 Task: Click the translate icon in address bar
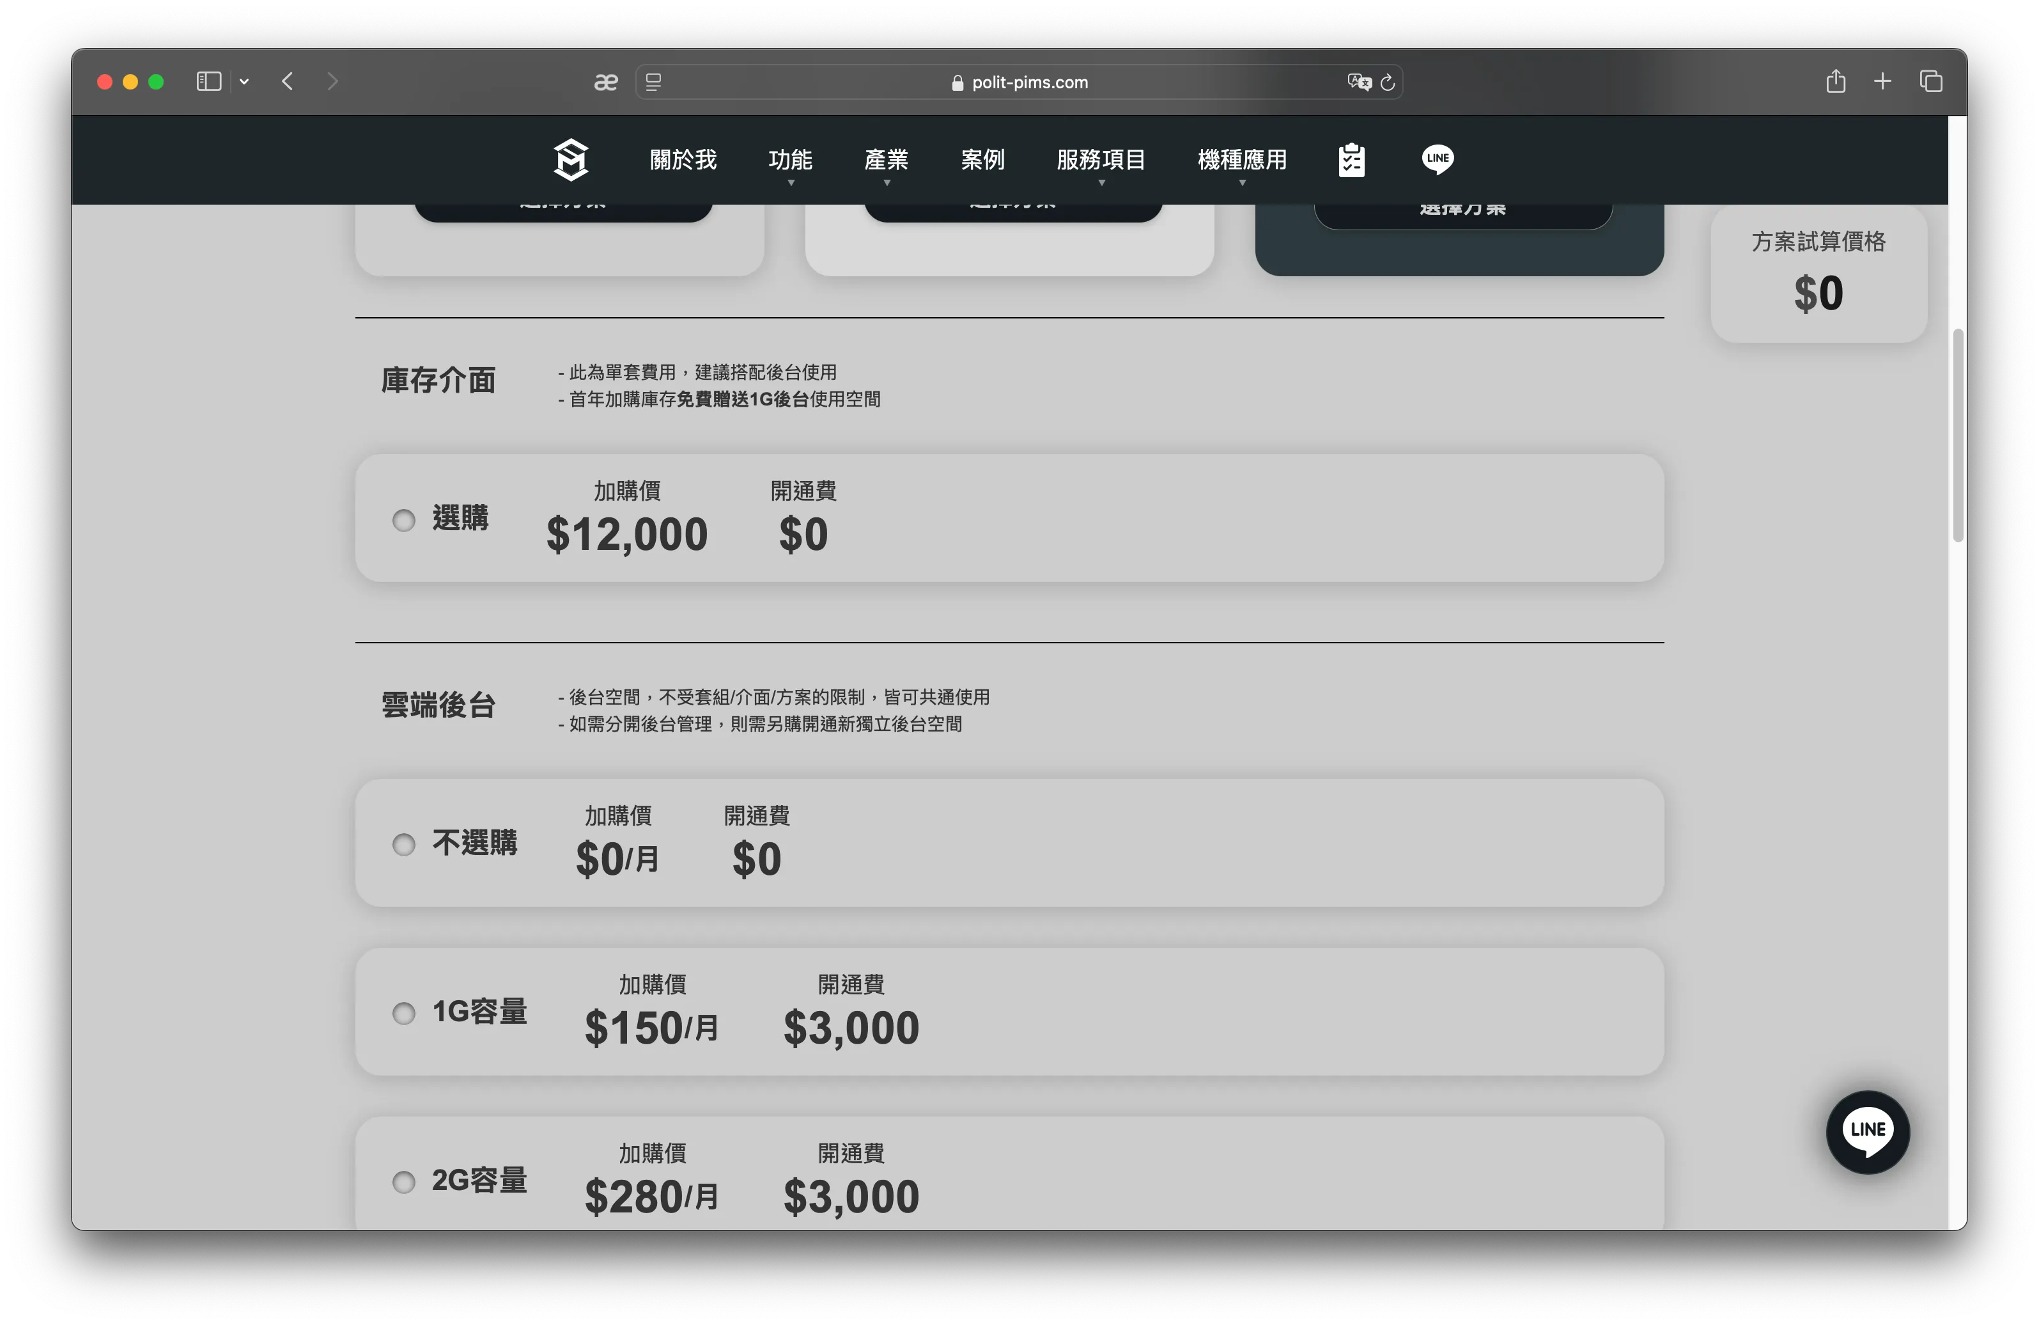[1359, 82]
